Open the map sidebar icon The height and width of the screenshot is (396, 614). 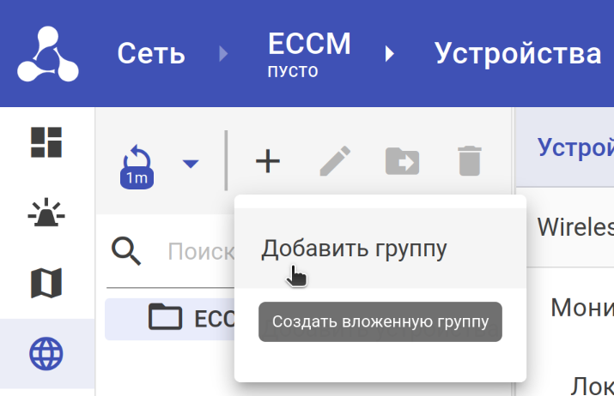point(47,282)
